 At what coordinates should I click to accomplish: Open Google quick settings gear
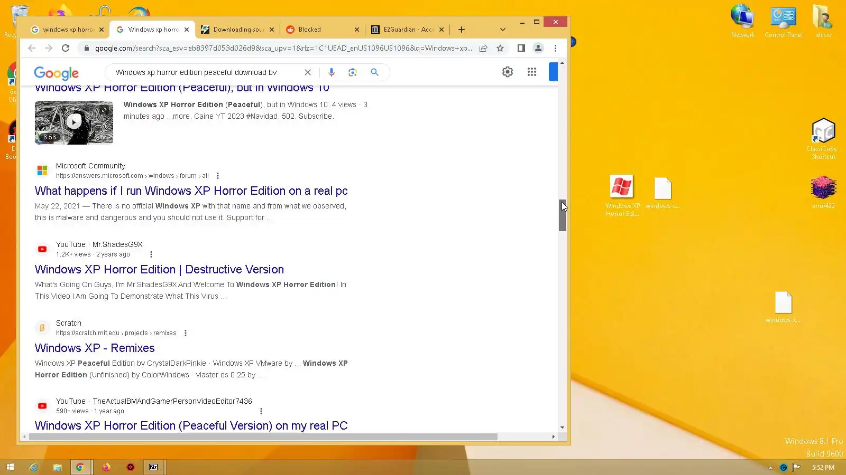(x=508, y=72)
